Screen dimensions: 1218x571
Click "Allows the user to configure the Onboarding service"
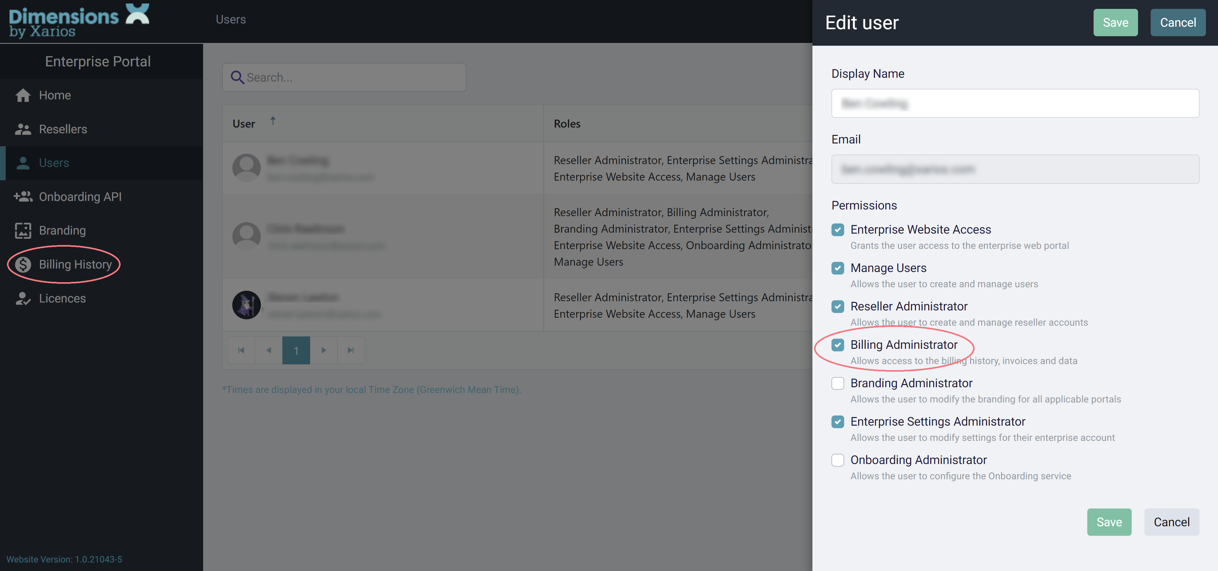click(x=960, y=476)
